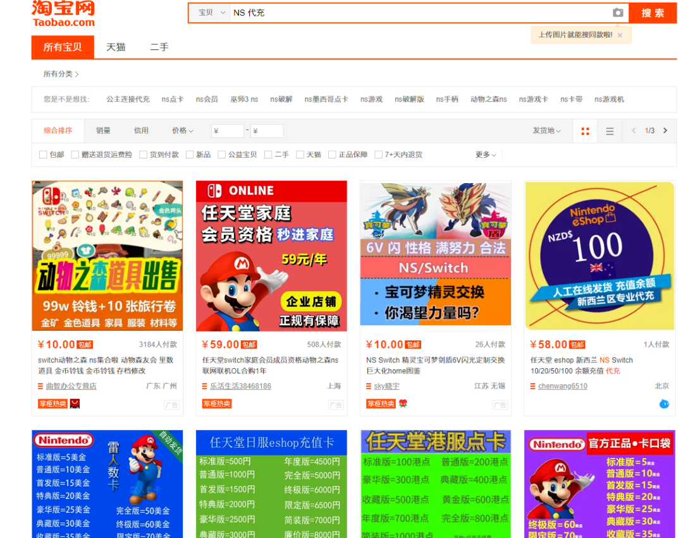
Task: Click shop icon beside 曲智办公专营店
Action: point(40,386)
